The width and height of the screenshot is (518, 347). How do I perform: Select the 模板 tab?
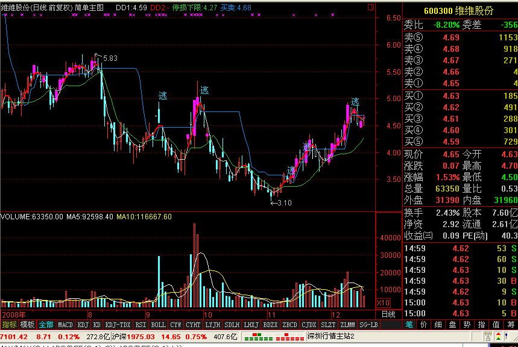tap(27, 325)
